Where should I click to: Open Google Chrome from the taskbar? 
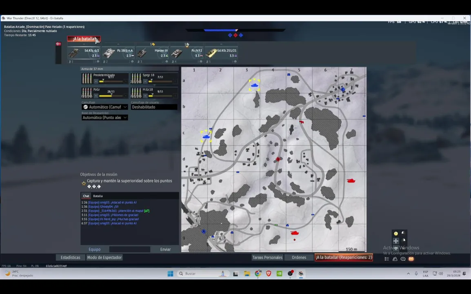click(258, 274)
